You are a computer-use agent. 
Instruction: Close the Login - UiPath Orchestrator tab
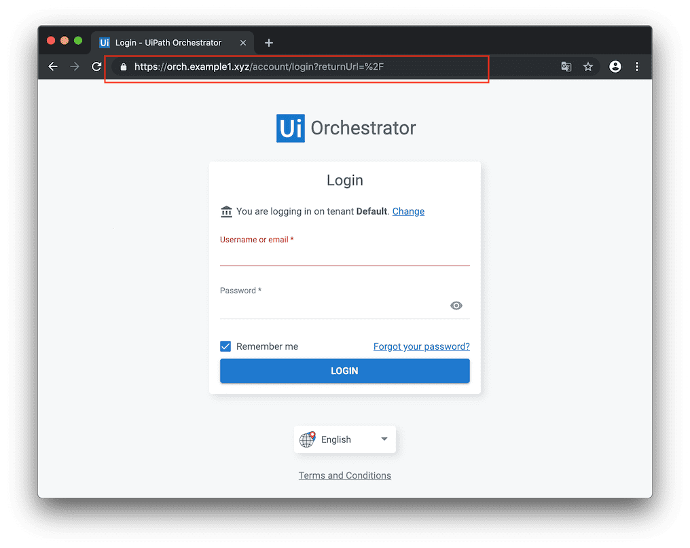243,43
